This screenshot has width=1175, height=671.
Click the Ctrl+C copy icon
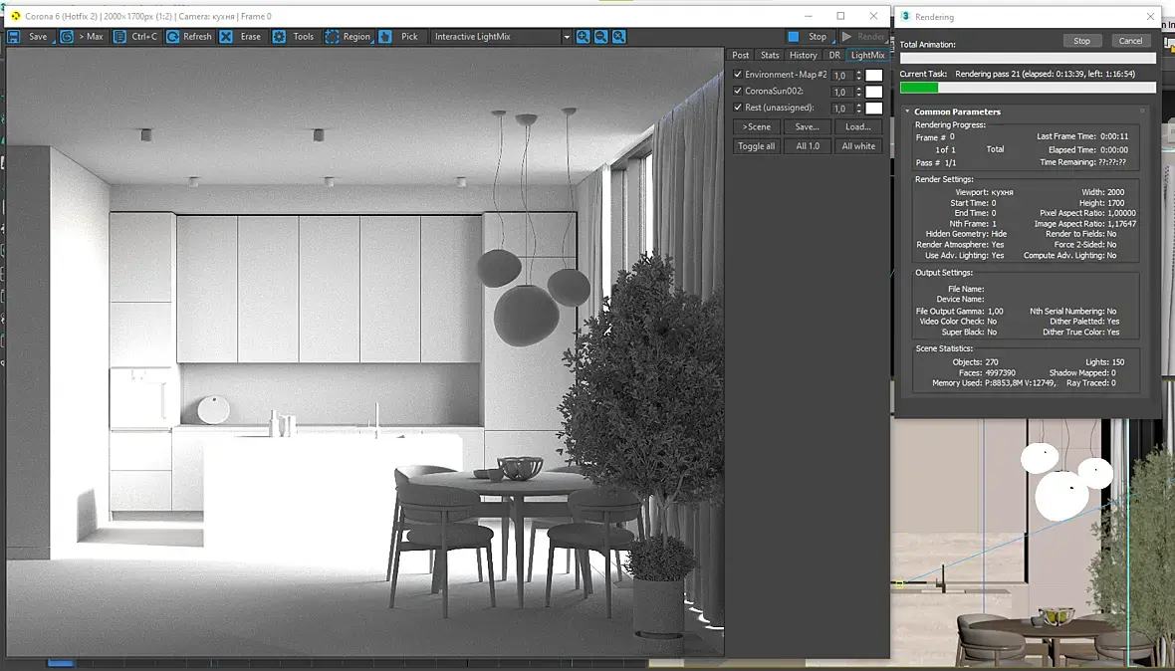(x=119, y=37)
